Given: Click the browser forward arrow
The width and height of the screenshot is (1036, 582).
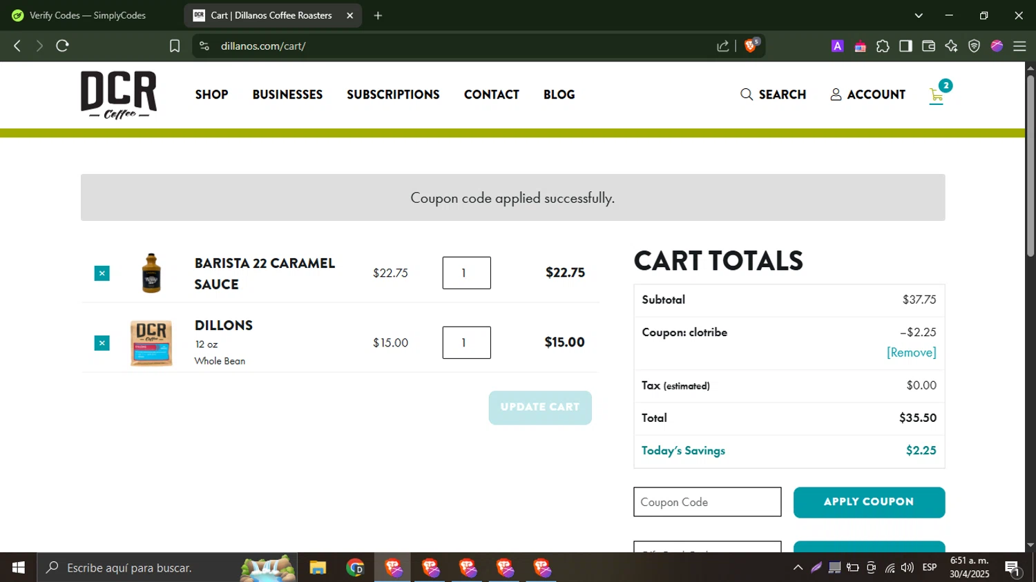Looking at the screenshot, I should (39, 46).
